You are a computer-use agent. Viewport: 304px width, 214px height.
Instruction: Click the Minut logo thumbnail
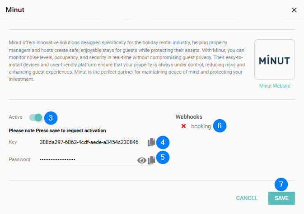[275, 60]
